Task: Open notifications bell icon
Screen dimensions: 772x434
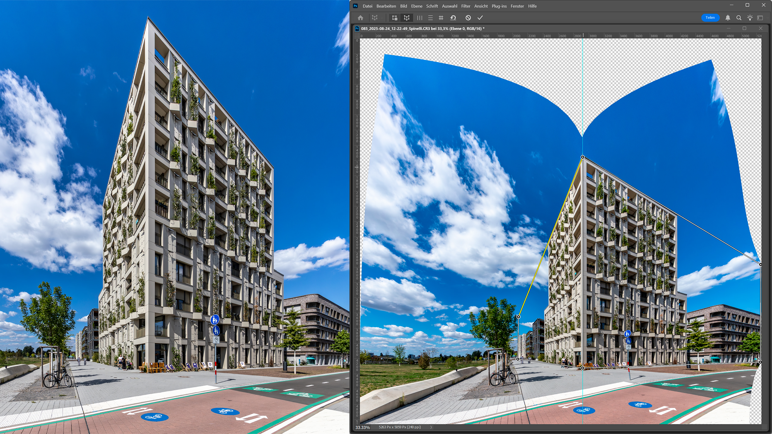Action: click(728, 18)
